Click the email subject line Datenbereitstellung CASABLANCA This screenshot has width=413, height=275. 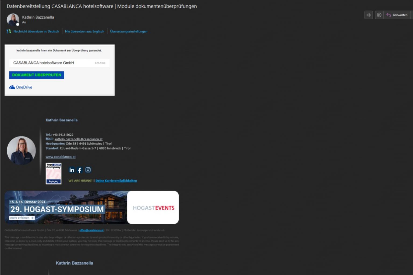tap(102, 6)
